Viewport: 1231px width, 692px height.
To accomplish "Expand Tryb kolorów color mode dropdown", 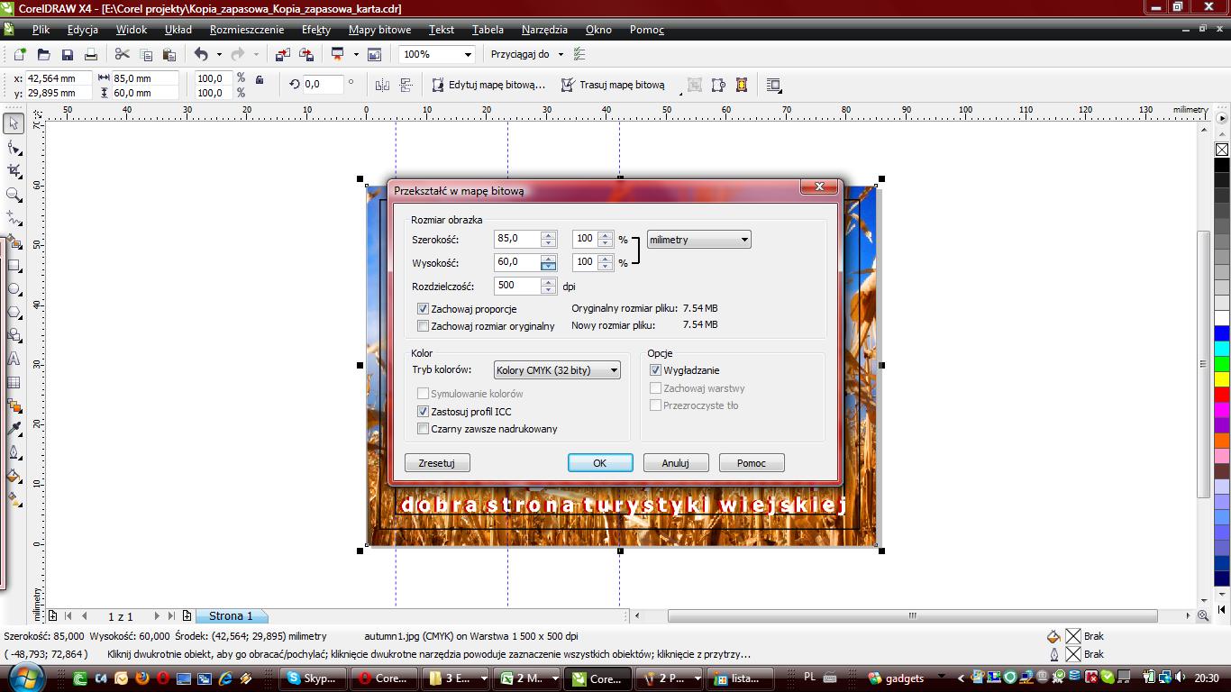I will tap(557, 370).
